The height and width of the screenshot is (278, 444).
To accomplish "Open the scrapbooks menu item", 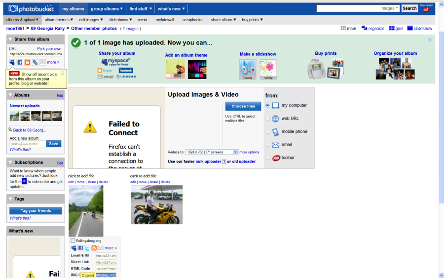I will pos(192,20).
